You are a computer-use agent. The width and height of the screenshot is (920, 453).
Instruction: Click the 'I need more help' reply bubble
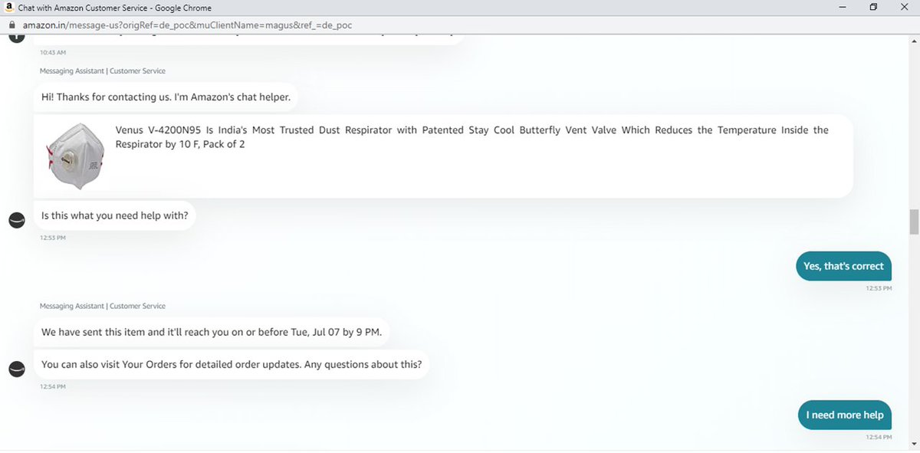point(845,415)
